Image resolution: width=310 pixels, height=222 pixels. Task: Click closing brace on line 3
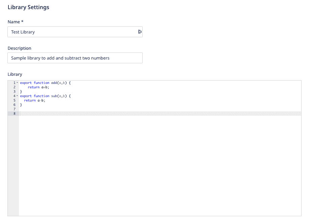(x=21, y=91)
